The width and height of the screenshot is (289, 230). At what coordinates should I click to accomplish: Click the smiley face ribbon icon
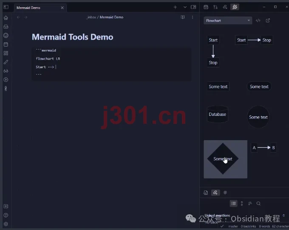click(x=6, y=35)
